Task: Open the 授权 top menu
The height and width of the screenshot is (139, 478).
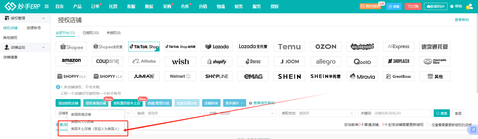Action: point(275,6)
